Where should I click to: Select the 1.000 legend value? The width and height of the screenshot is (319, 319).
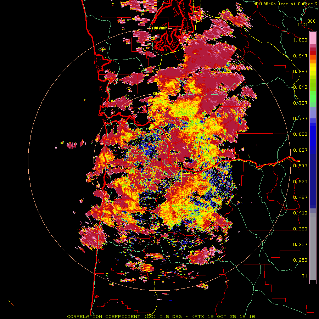[300, 40]
